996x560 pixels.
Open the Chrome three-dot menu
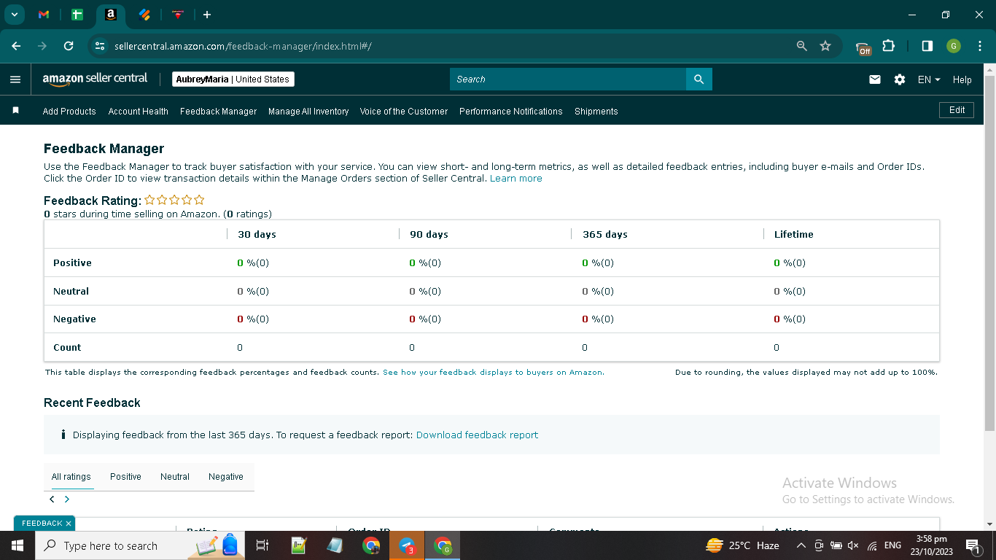point(979,46)
